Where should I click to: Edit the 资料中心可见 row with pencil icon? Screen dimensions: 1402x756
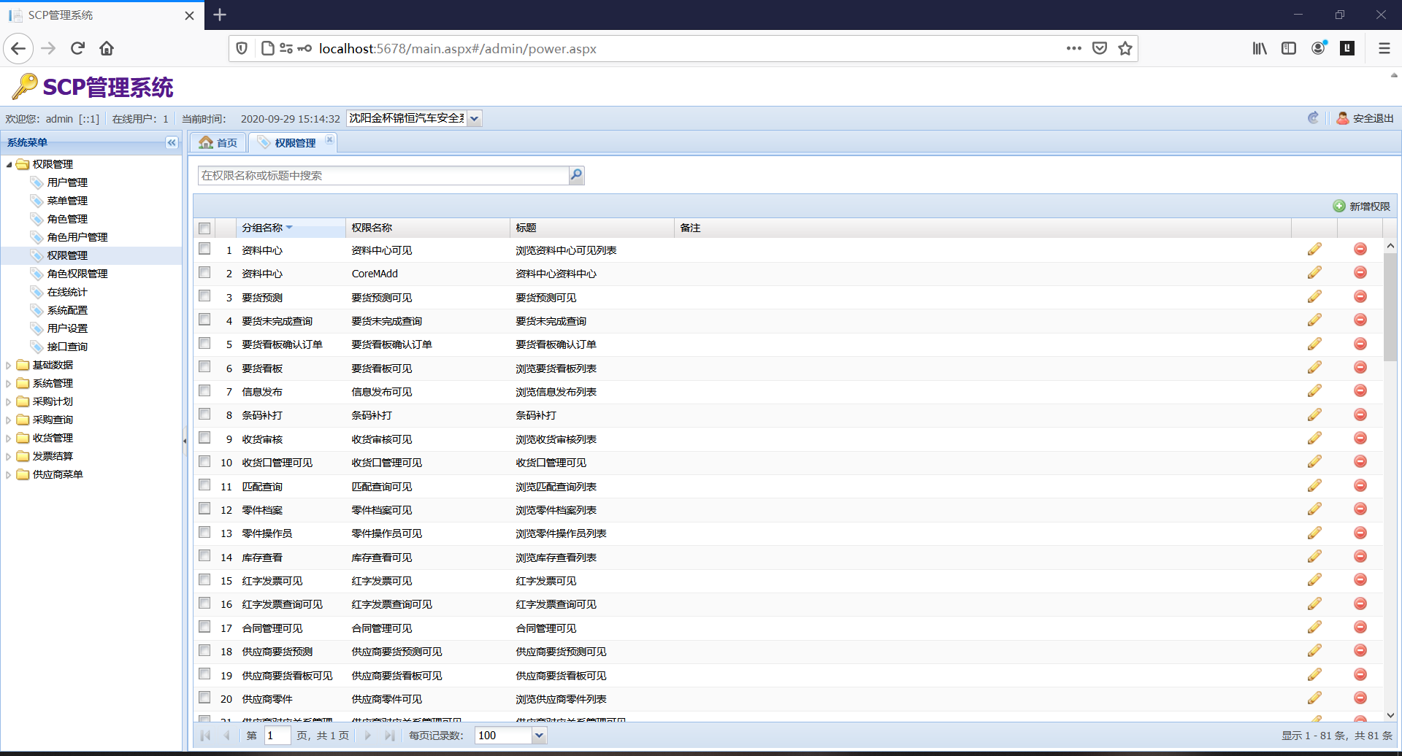[x=1314, y=250]
